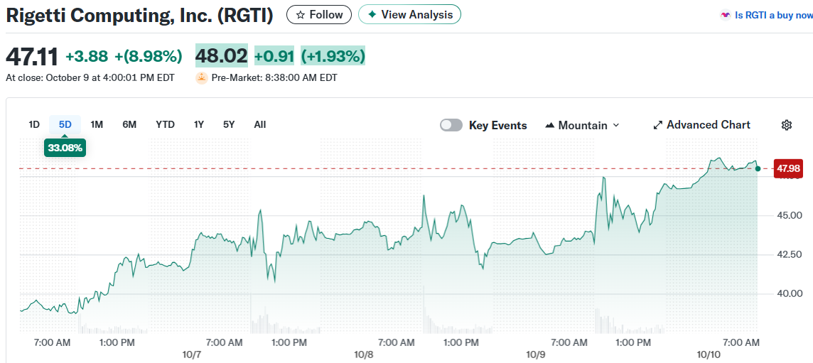813x363 pixels.
Task: Click the star icon in Follow button
Action: tap(301, 15)
